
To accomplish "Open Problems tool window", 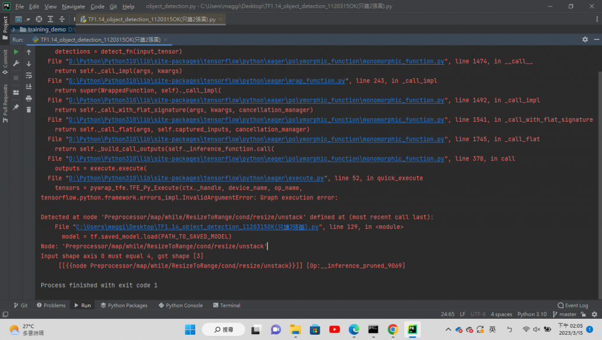I will coord(52,305).
